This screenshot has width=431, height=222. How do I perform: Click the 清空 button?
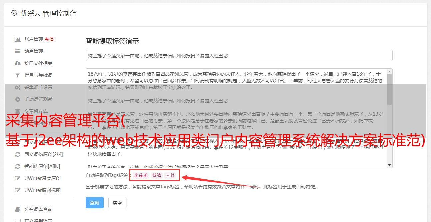click(x=117, y=203)
